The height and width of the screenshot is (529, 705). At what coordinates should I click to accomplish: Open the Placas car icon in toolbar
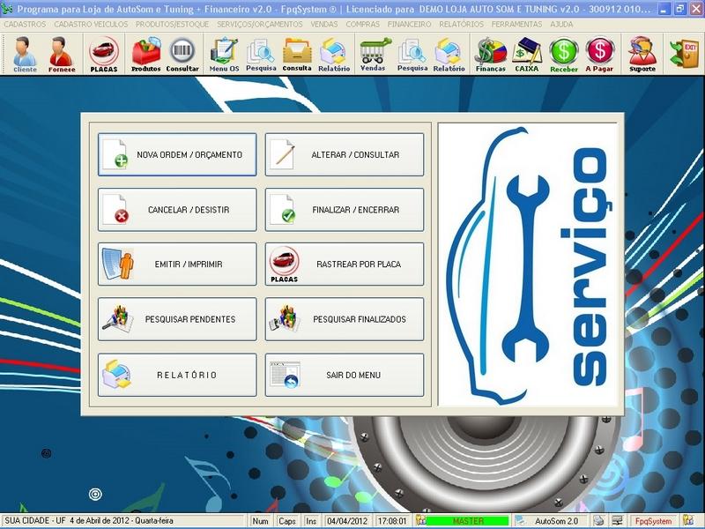click(104, 55)
